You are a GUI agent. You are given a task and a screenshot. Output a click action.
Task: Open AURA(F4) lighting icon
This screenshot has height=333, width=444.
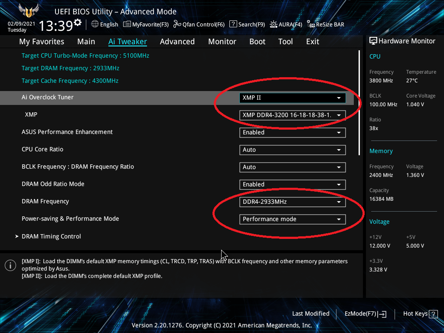point(274,24)
